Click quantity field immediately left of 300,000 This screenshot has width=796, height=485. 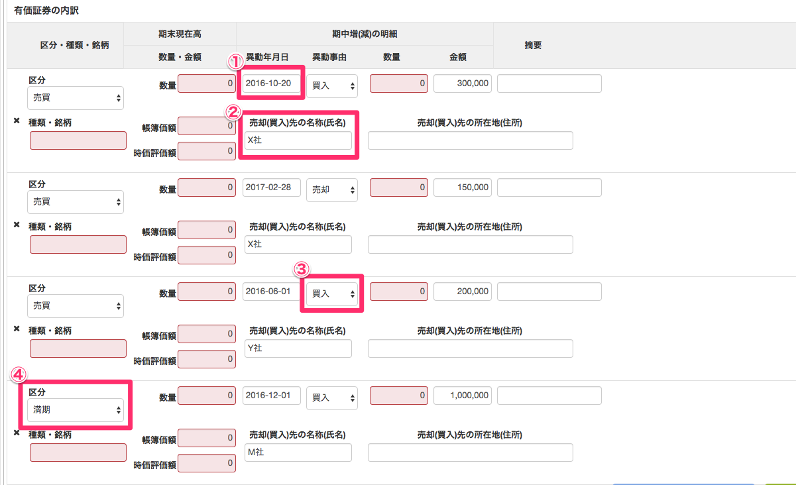(x=399, y=83)
